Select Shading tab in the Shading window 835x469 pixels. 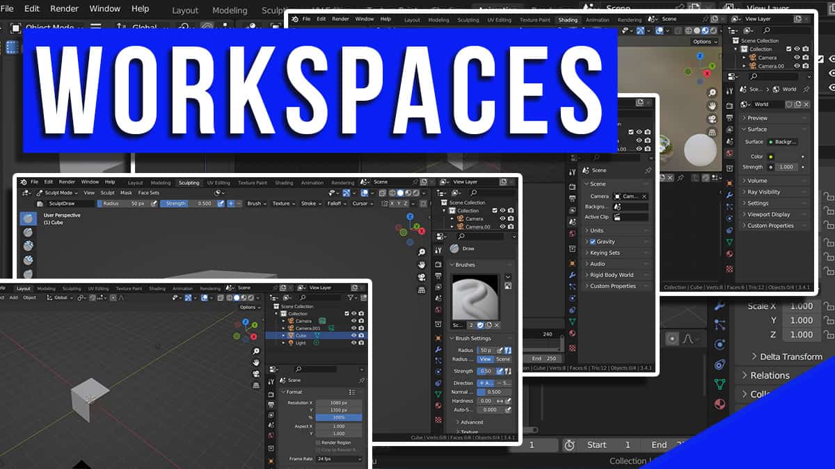pyautogui.click(x=568, y=19)
